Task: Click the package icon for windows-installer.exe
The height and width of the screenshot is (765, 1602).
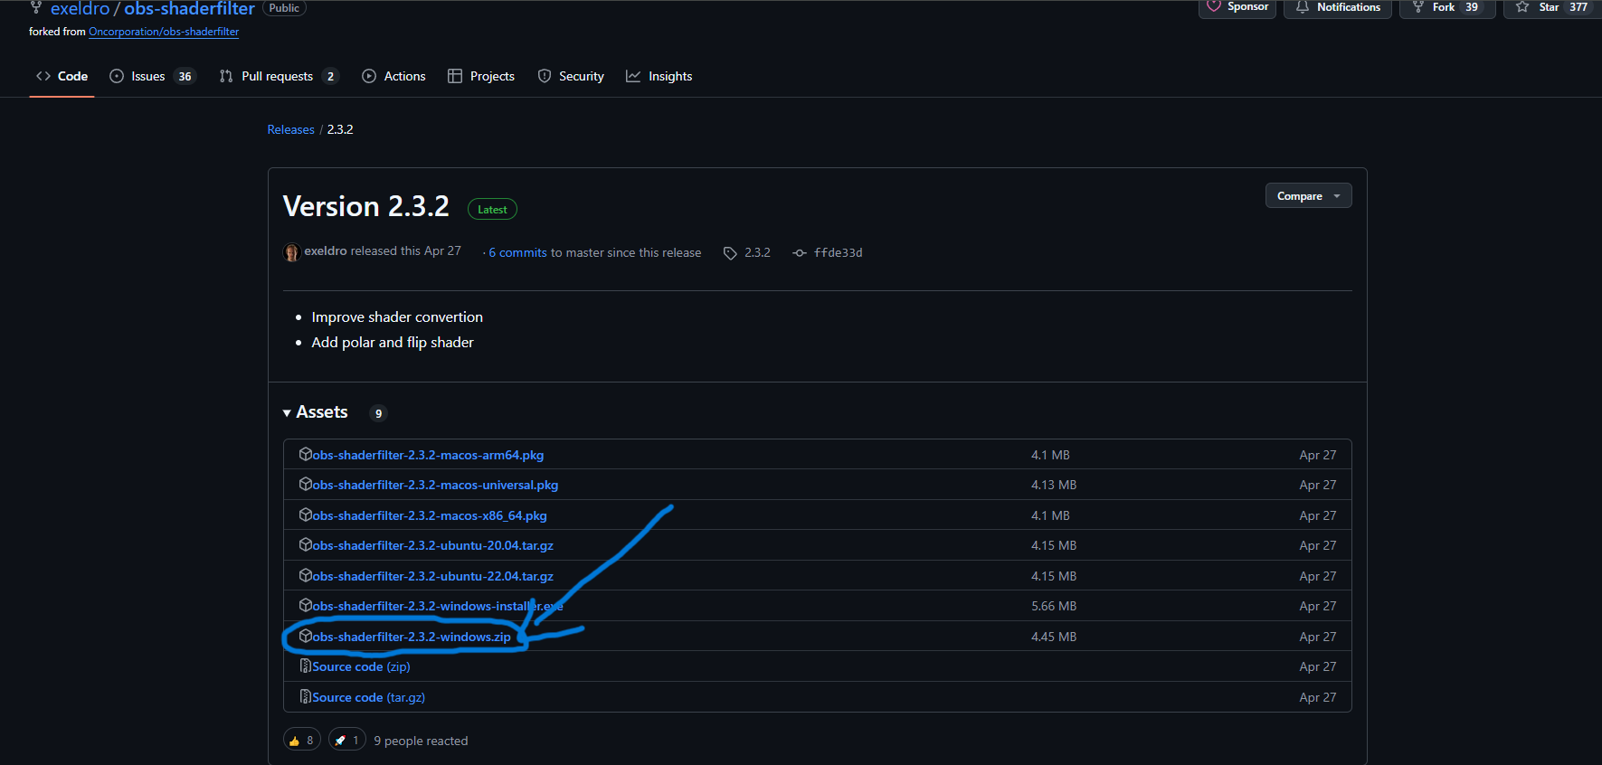Action: pyautogui.click(x=306, y=606)
